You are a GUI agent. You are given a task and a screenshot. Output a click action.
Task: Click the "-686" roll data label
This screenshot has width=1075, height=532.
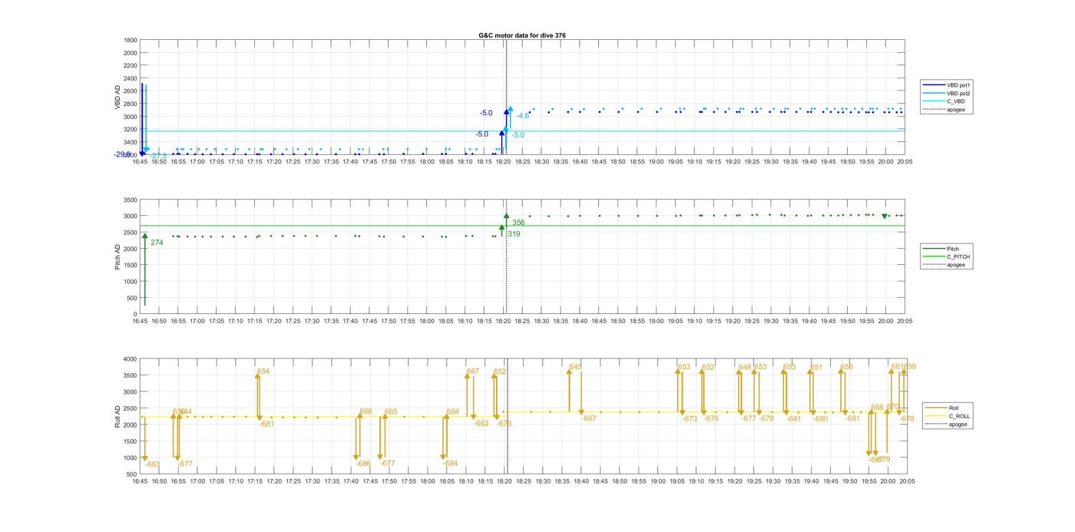pyautogui.click(x=363, y=464)
